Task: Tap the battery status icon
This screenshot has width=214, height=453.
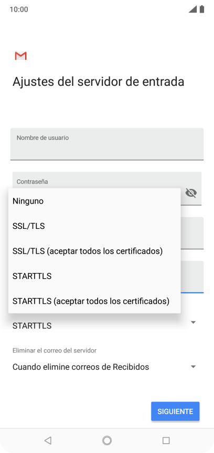Action: (x=202, y=9)
